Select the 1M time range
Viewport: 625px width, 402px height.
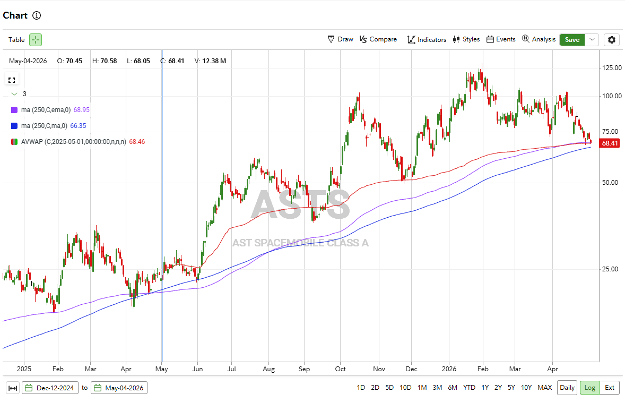422,388
